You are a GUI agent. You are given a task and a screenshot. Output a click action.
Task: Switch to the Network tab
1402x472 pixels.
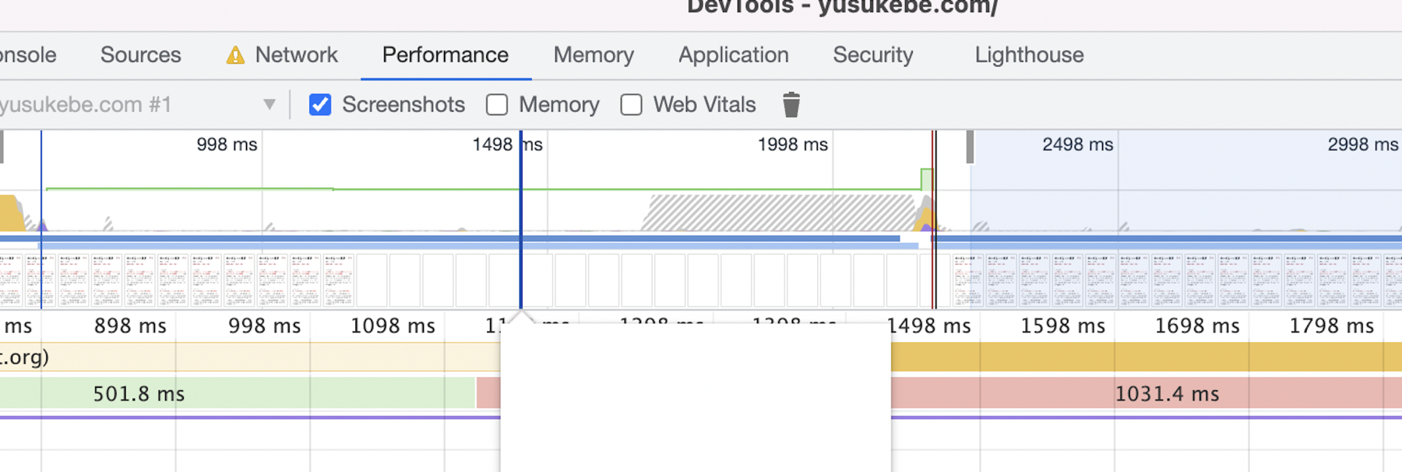296,55
